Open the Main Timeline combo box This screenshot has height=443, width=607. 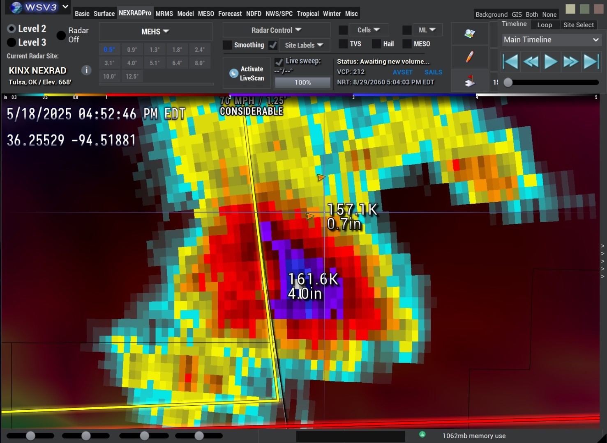[550, 40]
